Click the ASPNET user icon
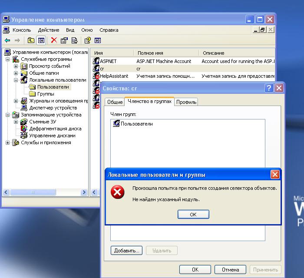 (96, 61)
